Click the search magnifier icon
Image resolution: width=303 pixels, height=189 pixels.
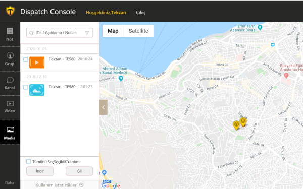(31, 33)
